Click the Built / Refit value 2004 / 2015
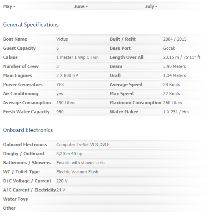The width and height of the screenshot is (222, 216). (x=175, y=39)
